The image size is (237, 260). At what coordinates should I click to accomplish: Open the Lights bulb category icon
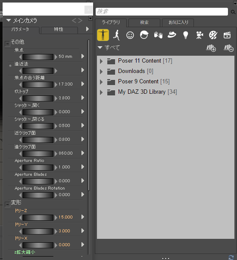pyautogui.click(x=186, y=35)
